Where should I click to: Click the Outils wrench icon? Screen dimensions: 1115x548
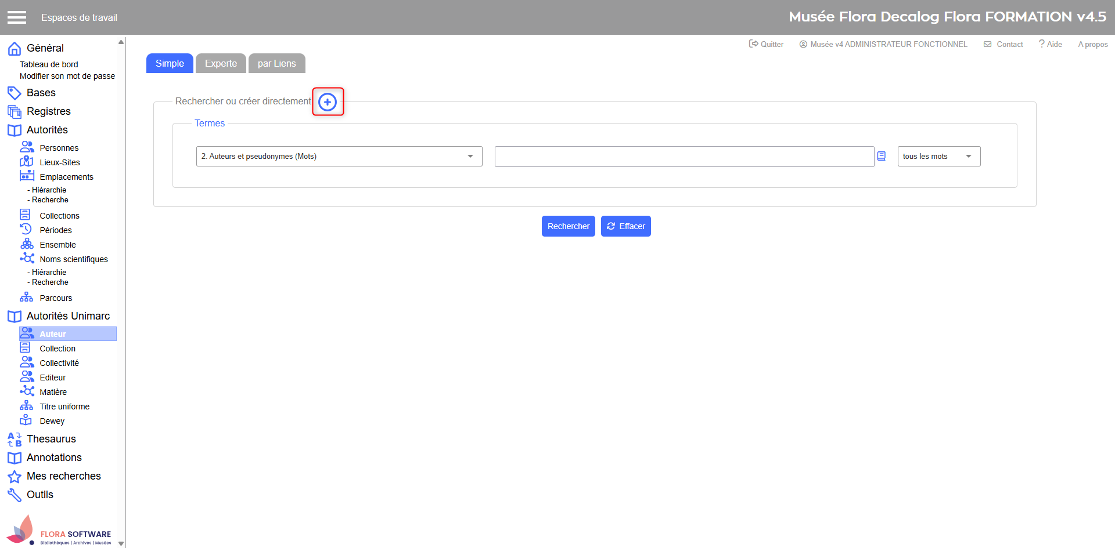coord(15,495)
